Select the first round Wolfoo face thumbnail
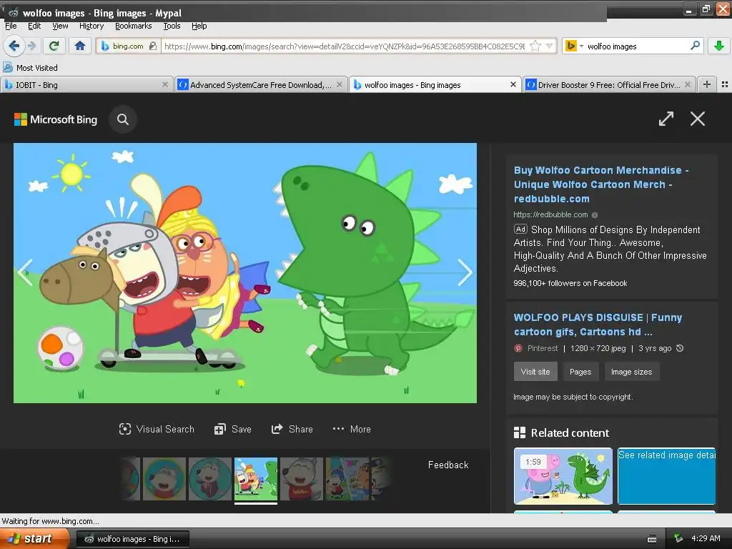732x549 pixels. 164,479
